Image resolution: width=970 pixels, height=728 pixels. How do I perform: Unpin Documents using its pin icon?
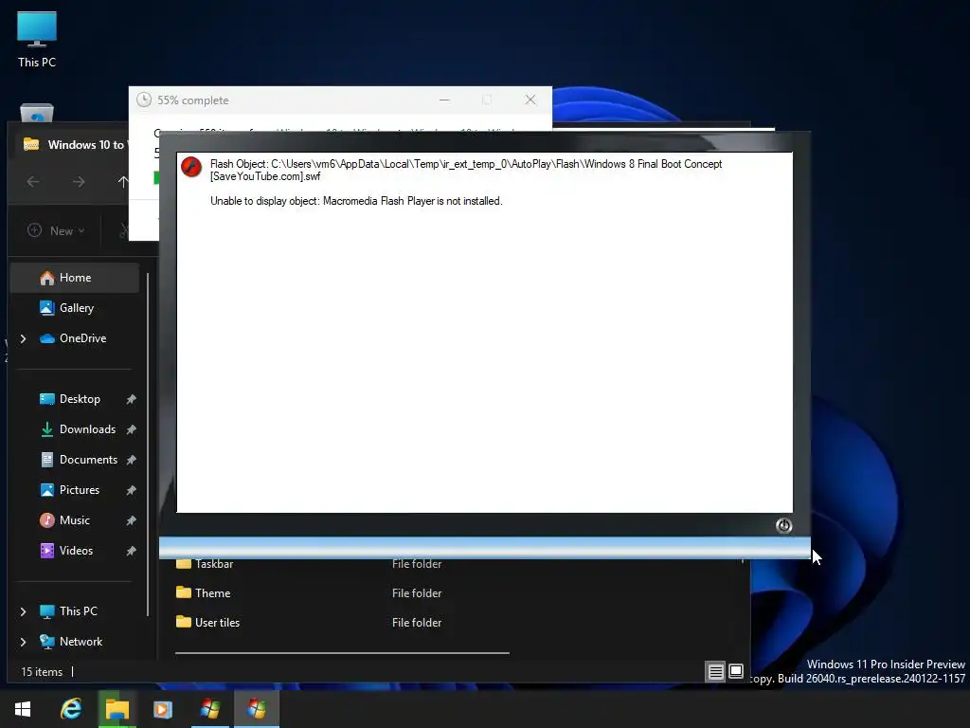coord(131,460)
